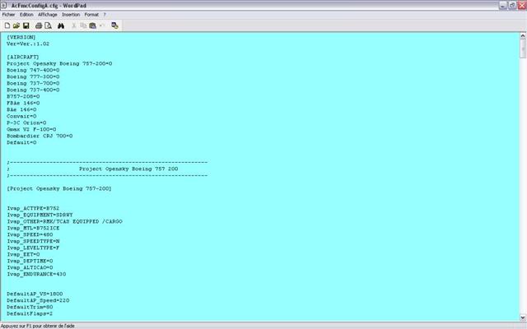The width and height of the screenshot is (527, 329).
Task: Paste with the clipboard toolbar icon
Action: click(93, 25)
